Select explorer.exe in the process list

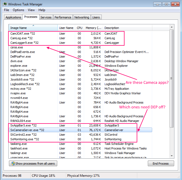(x=19, y=66)
